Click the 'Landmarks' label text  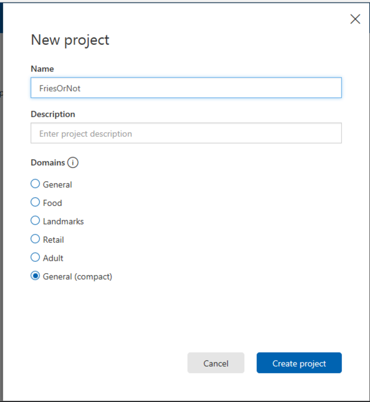click(63, 221)
